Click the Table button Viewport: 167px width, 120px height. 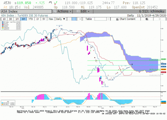pos(88,19)
